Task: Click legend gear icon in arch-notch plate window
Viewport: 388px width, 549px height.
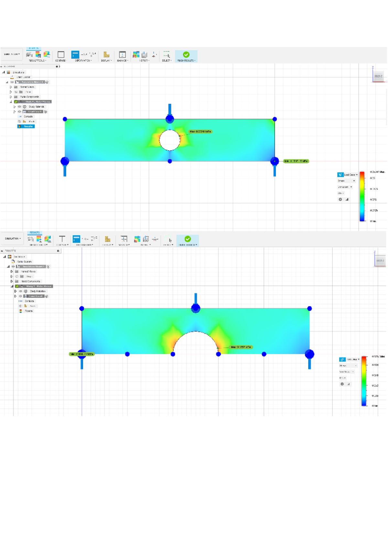Action: (x=342, y=384)
